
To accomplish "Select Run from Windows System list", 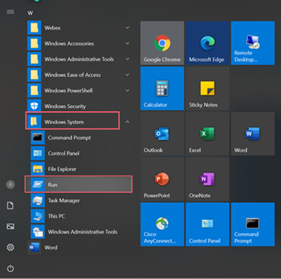I will click(x=79, y=184).
